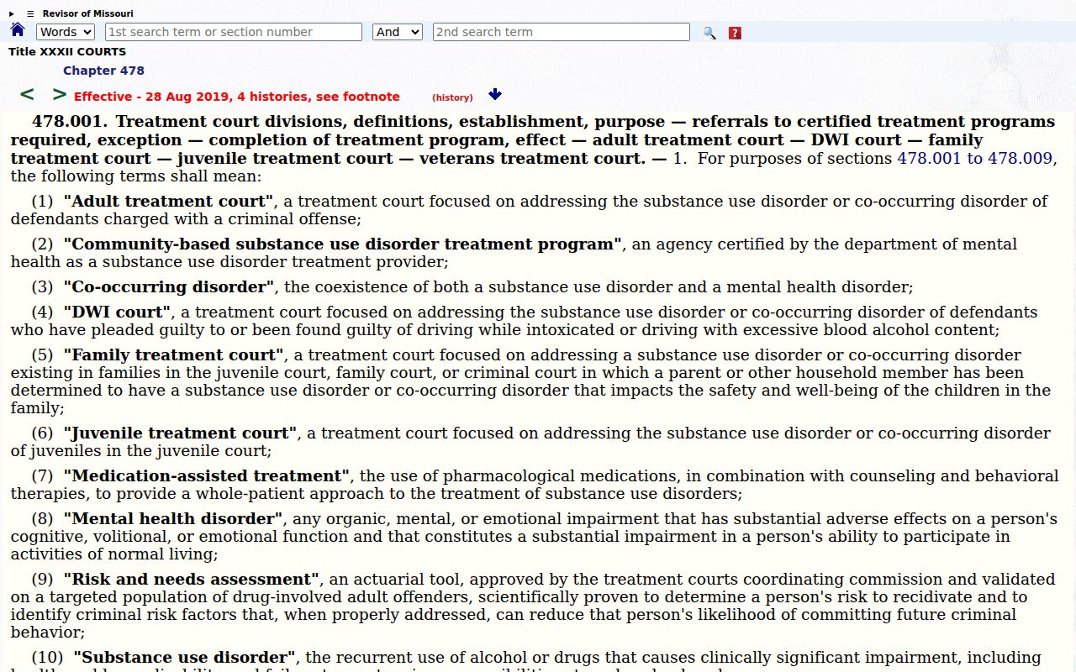Click the "Medication-assisted treatment" term

click(207, 475)
